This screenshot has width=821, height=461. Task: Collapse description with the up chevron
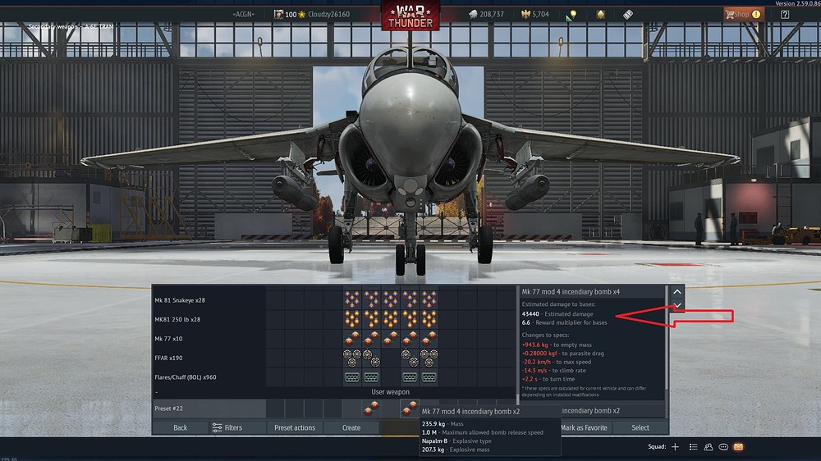[677, 291]
